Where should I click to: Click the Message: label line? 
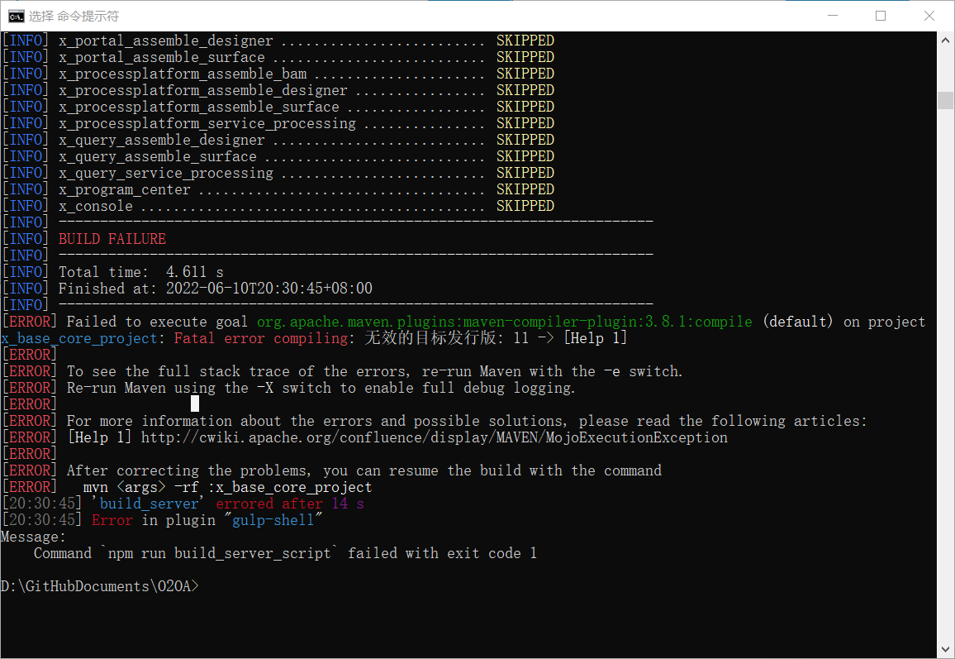click(x=33, y=537)
